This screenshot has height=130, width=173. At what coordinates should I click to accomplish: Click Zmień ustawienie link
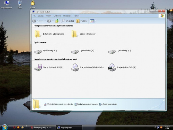(108, 104)
